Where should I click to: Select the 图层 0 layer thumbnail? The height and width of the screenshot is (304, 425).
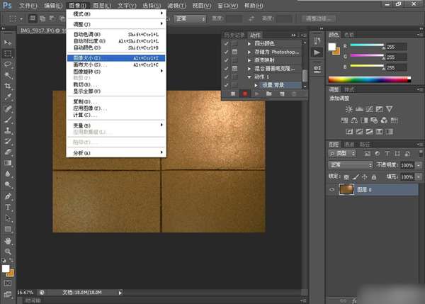(347, 190)
